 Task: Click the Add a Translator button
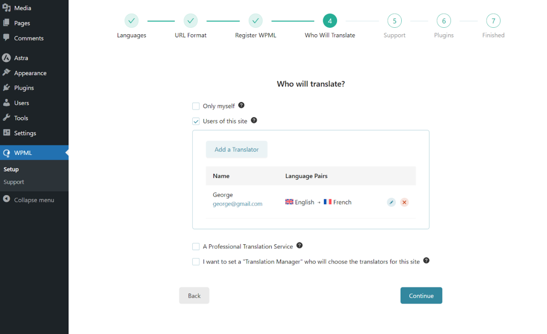coord(237,150)
